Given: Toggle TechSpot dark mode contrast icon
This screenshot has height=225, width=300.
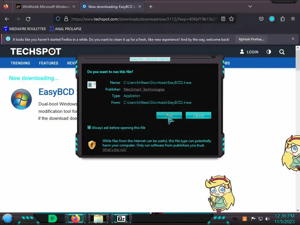Looking at the screenshot, I should tap(269, 52).
